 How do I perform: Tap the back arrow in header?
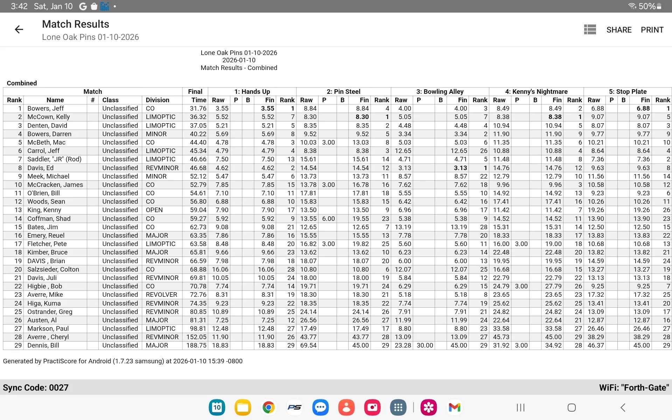pos(19,30)
